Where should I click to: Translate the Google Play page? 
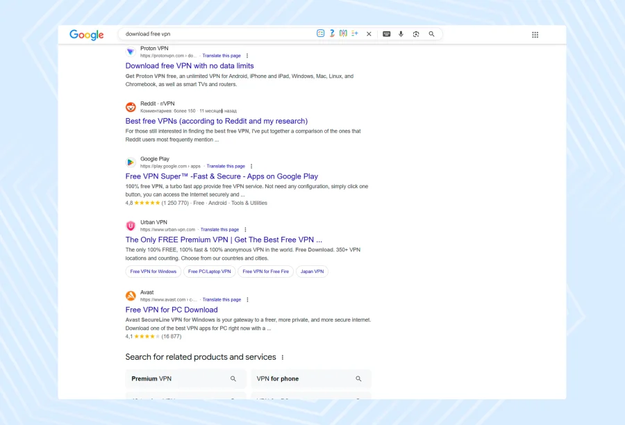tap(226, 166)
